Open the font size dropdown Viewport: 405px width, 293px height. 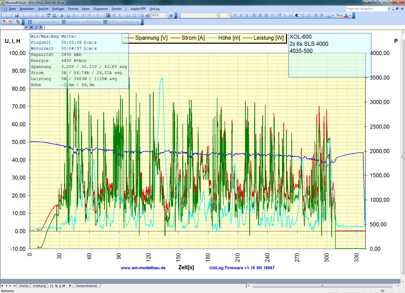coord(229,15)
